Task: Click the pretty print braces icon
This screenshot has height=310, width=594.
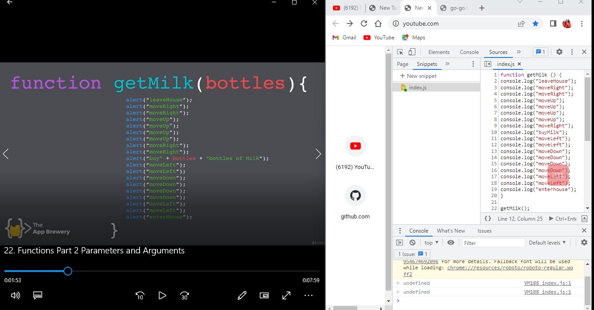Action: click(x=488, y=218)
